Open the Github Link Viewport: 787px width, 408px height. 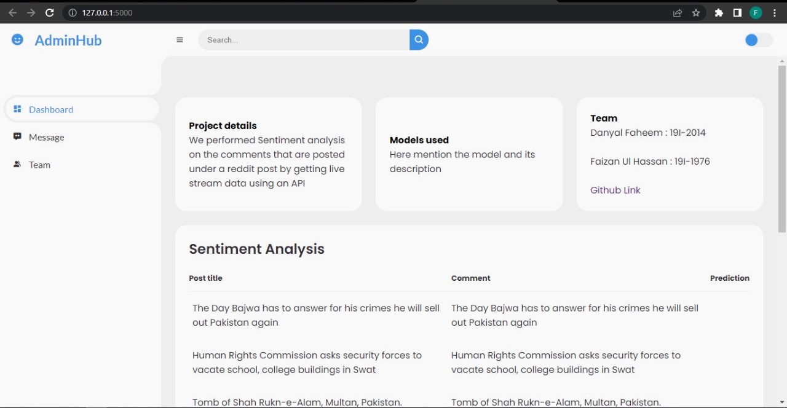coord(615,190)
